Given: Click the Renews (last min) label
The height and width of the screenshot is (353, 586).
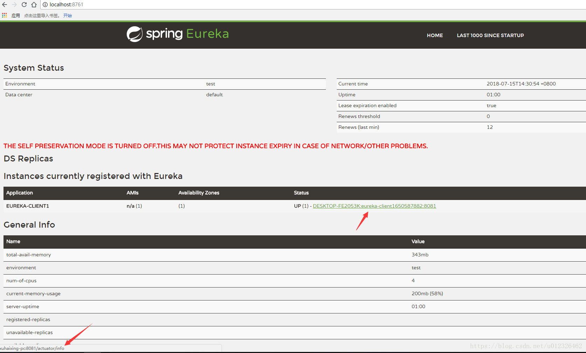Looking at the screenshot, I should 359,127.
